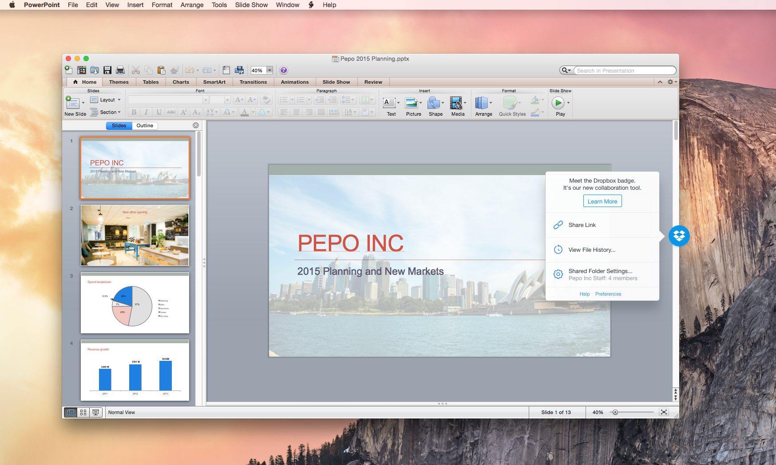Expand the Section dropdown

click(x=106, y=112)
